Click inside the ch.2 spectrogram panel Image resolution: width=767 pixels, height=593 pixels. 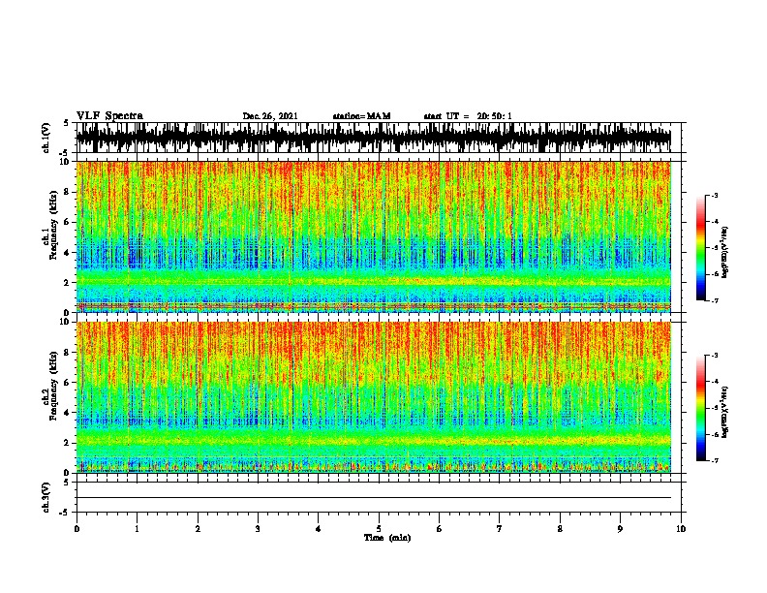point(374,397)
